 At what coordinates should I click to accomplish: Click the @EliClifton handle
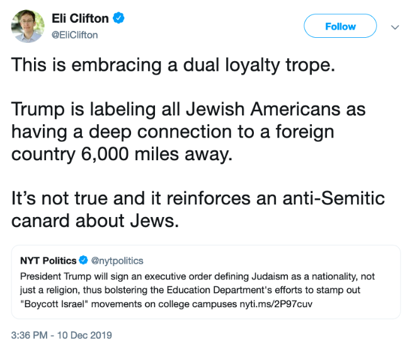point(74,35)
